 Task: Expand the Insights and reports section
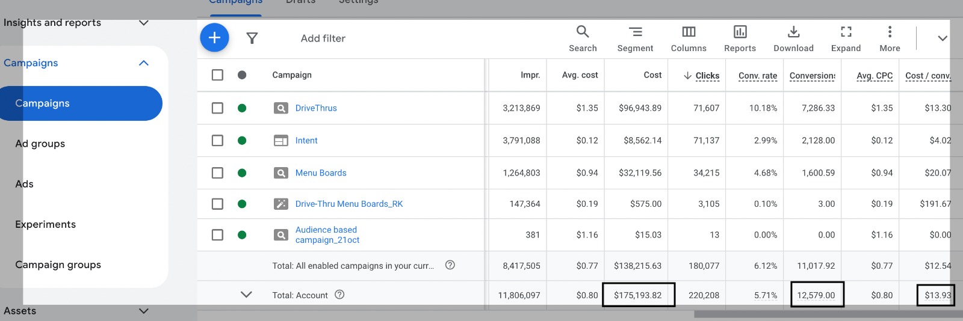click(x=143, y=23)
